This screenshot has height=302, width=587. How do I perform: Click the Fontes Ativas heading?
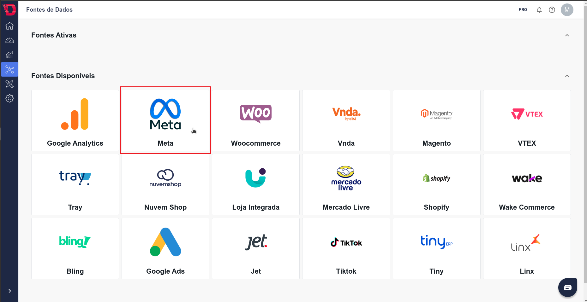(x=54, y=35)
